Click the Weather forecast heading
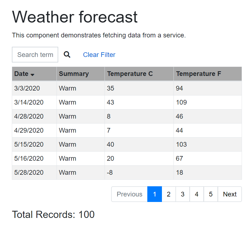 coord(74,17)
